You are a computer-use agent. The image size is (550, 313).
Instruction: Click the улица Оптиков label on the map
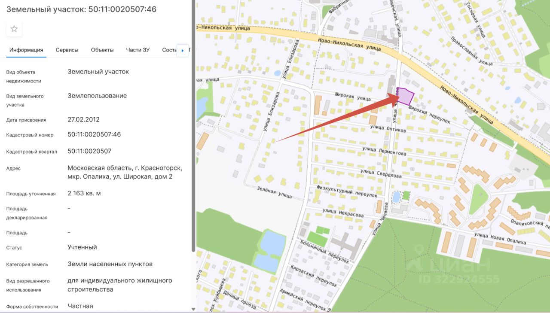tap(388, 128)
